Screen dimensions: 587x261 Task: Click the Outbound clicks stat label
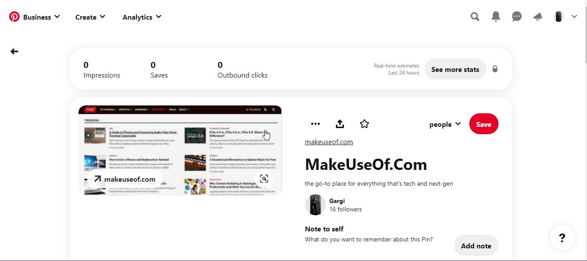(243, 75)
